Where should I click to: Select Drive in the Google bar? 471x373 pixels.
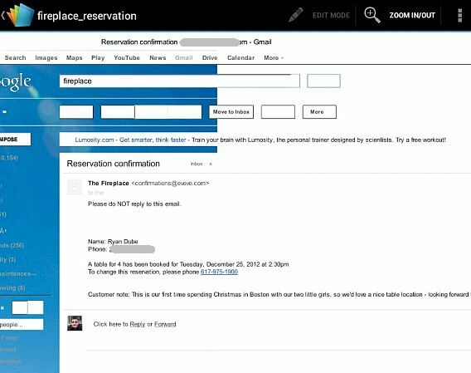(x=210, y=58)
